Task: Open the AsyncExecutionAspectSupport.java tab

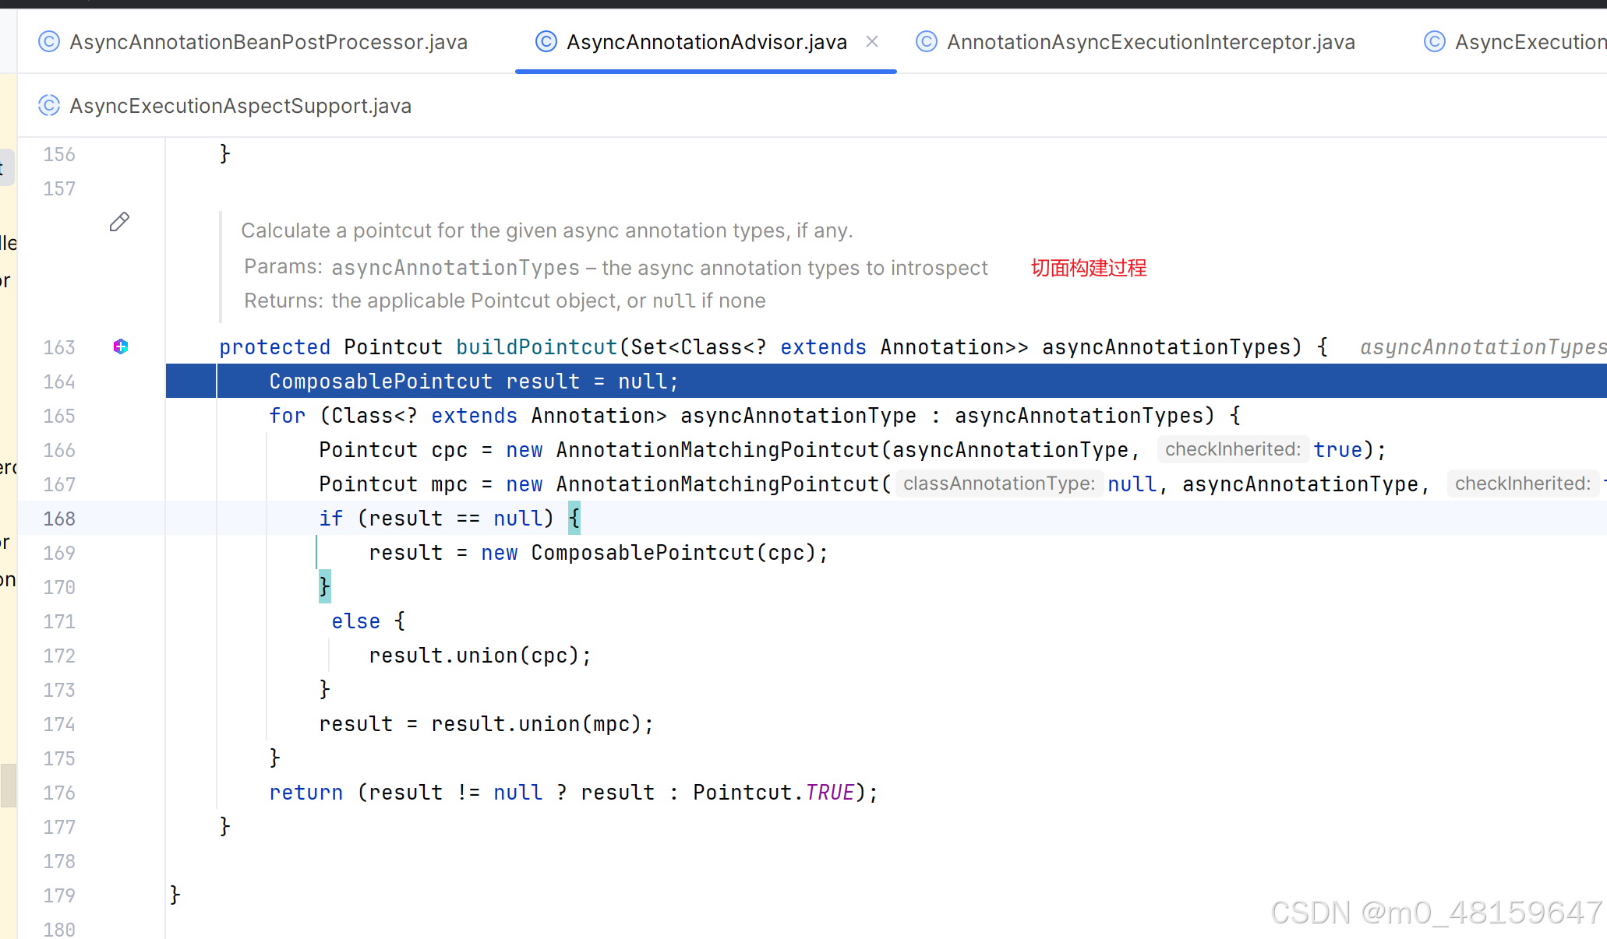Action: click(240, 106)
